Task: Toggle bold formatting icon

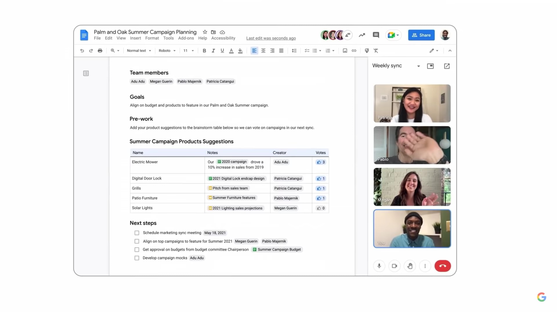Action: click(x=204, y=50)
